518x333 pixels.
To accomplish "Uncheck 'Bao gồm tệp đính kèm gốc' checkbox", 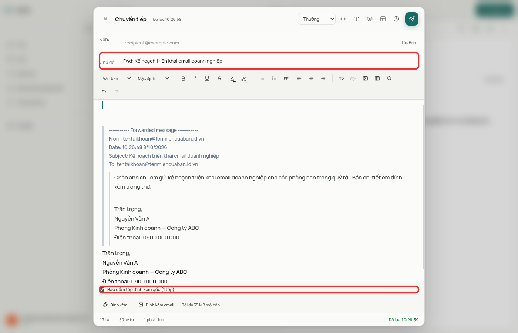I will click(x=102, y=290).
